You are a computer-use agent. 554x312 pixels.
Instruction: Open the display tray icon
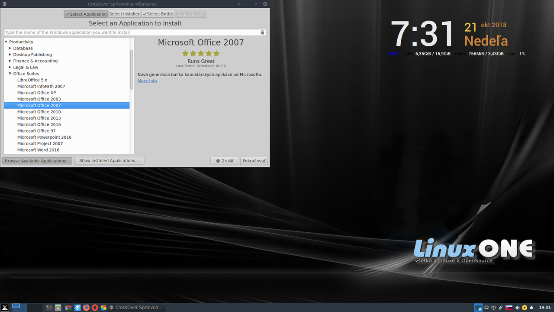[x=486, y=308]
